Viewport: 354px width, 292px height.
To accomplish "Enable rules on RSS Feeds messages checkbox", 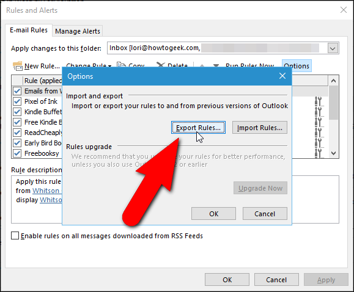I will pyautogui.click(x=15, y=236).
